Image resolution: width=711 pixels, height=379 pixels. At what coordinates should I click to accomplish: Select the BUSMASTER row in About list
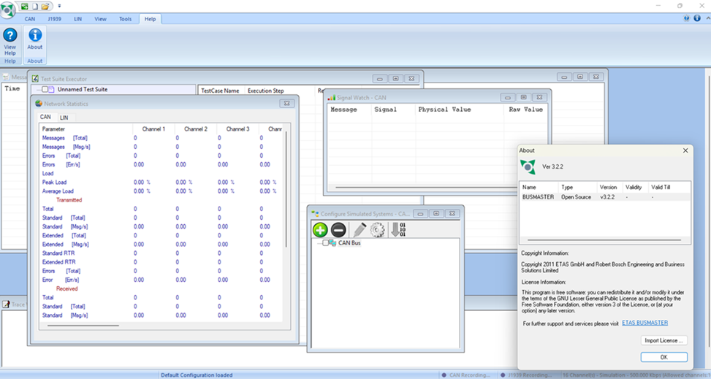(605, 197)
